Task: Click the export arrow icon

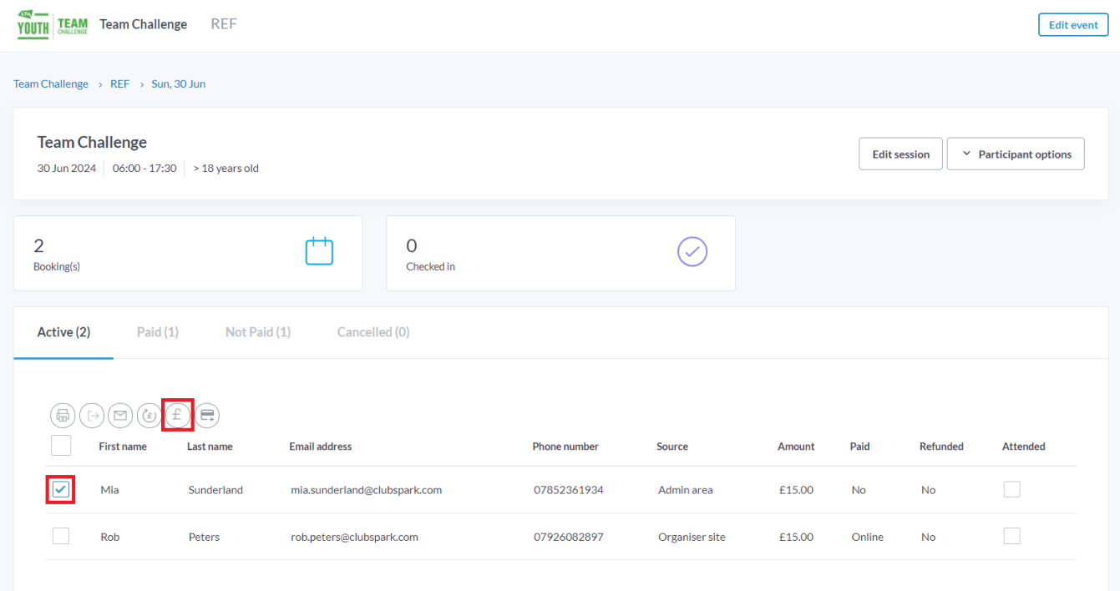Action: [x=92, y=415]
